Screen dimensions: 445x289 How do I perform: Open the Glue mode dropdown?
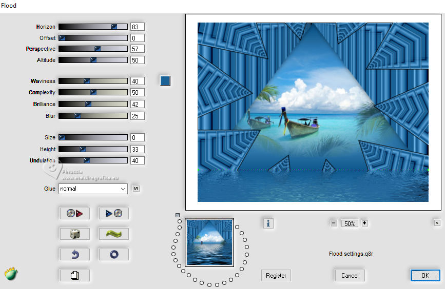tap(93, 189)
